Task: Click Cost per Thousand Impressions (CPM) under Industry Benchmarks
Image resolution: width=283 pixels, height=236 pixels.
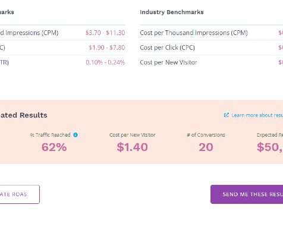Action: click(x=194, y=33)
